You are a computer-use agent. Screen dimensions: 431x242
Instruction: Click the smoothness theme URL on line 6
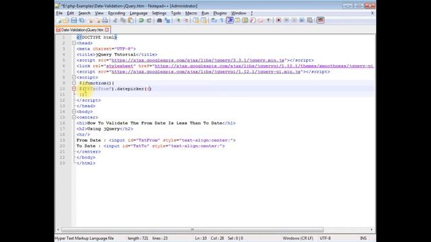point(264,66)
